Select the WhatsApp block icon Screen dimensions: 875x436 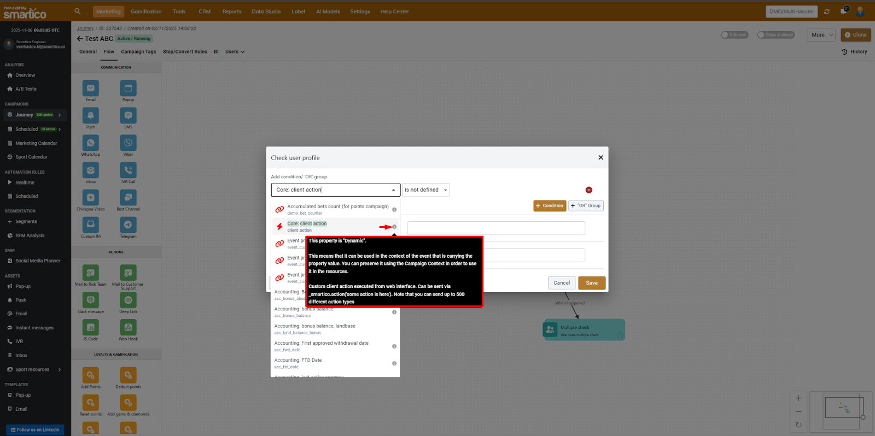click(x=91, y=143)
